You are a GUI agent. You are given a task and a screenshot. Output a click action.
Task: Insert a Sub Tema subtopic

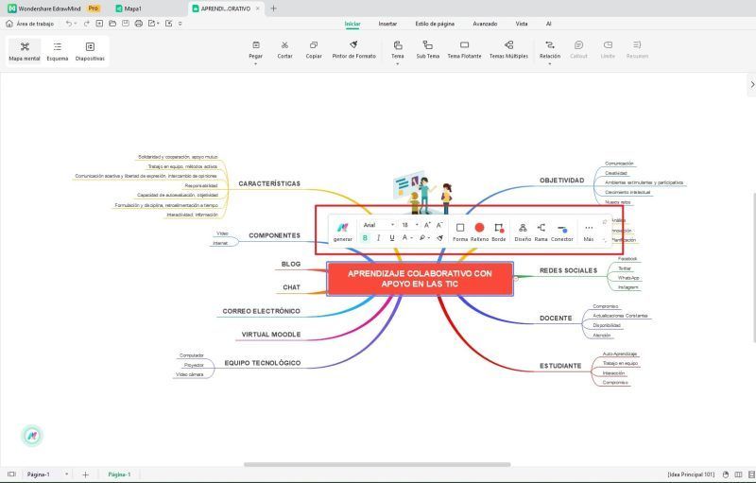[x=428, y=50]
